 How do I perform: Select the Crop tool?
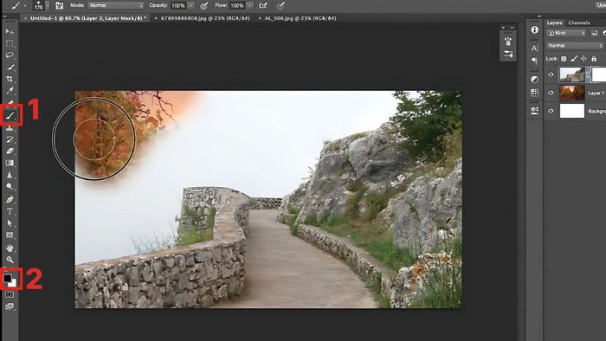(10, 79)
